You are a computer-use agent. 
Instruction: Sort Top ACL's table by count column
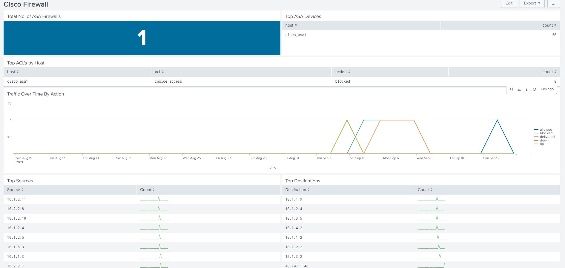click(x=549, y=72)
